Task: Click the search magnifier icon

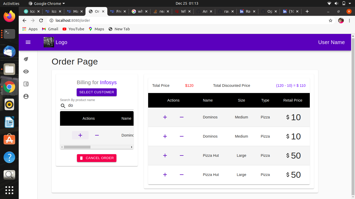Action: (63, 106)
